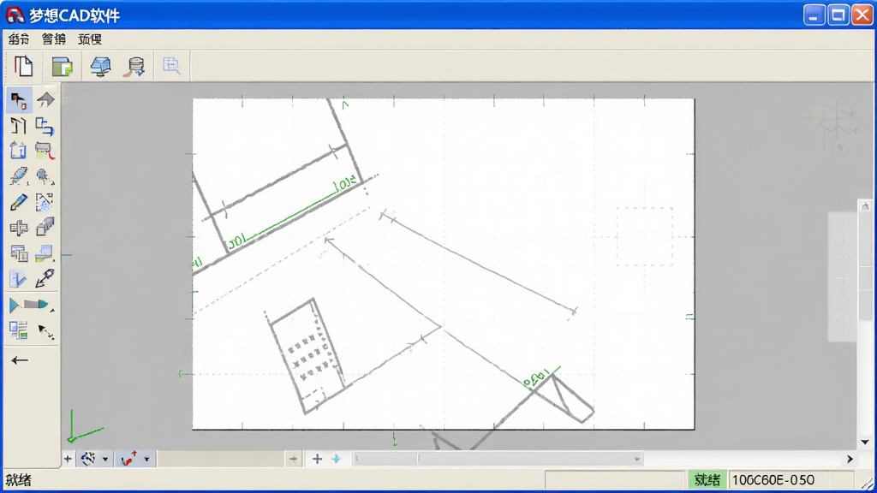Click the red axis tool icon at bottom
This screenshot has height=493, width=877.
129,459
